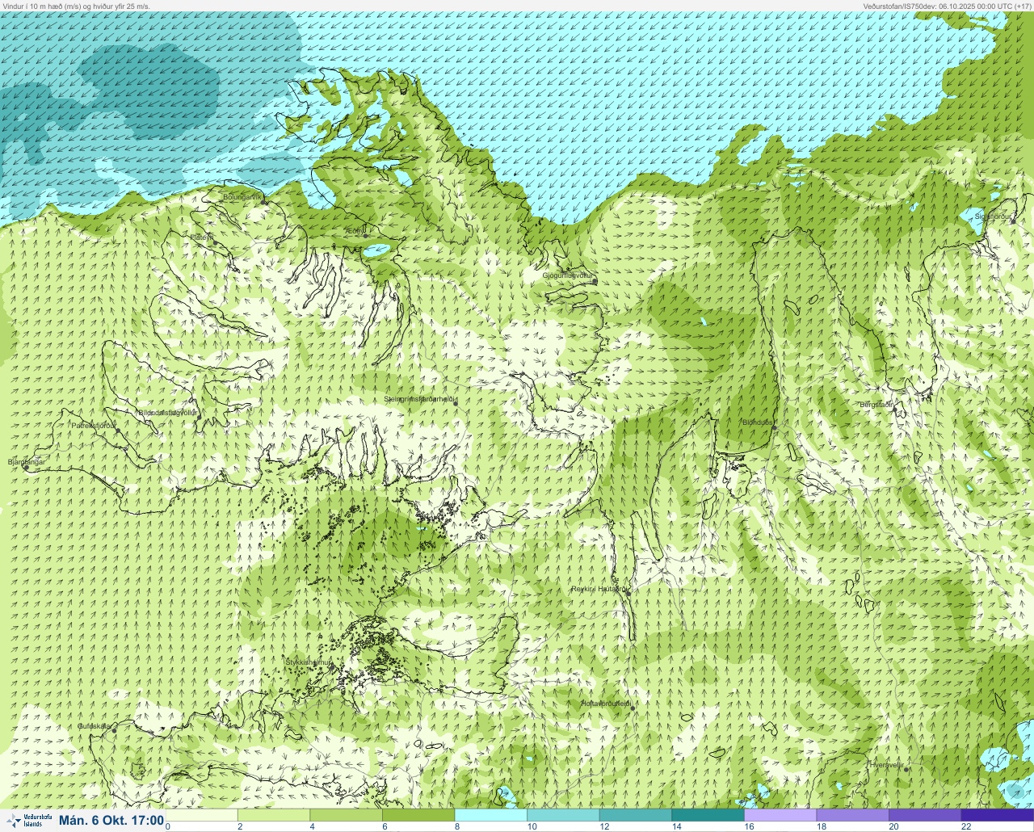Click the Gjögurflugvöllur station label
Image resolution: width=1034 pixels, height=832 pixels.
(569, 275)
